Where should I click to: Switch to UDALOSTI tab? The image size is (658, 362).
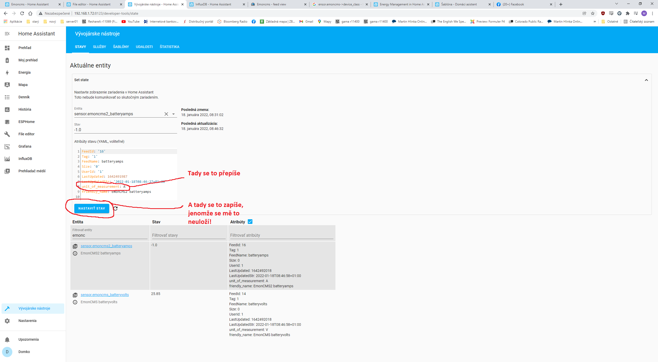(144, 47)
